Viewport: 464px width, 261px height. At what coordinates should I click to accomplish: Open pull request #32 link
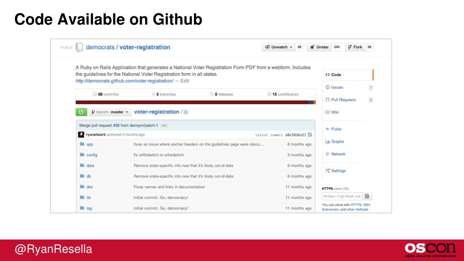tap(116, 126)
